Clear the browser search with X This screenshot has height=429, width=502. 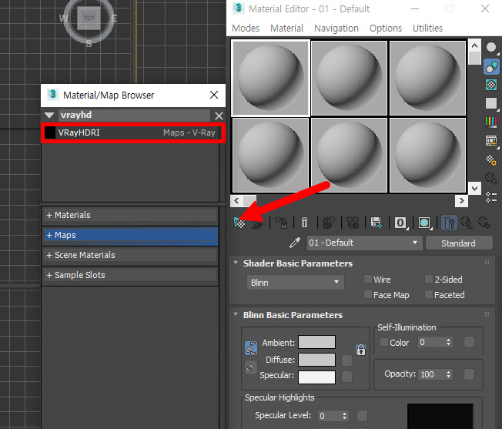(219, 116)
